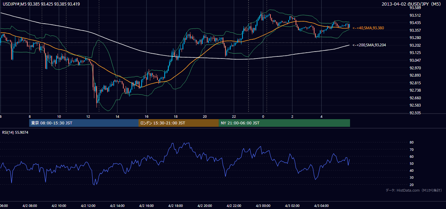Click the hour 18 tick under price chart
Viewport: 446px width, 209px height.
(176, 117)
